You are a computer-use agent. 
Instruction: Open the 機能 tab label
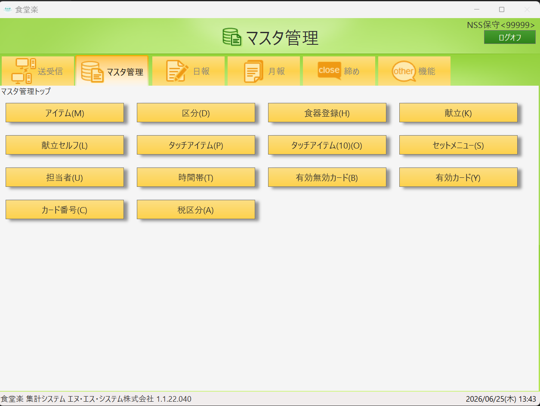click(427, 71)
